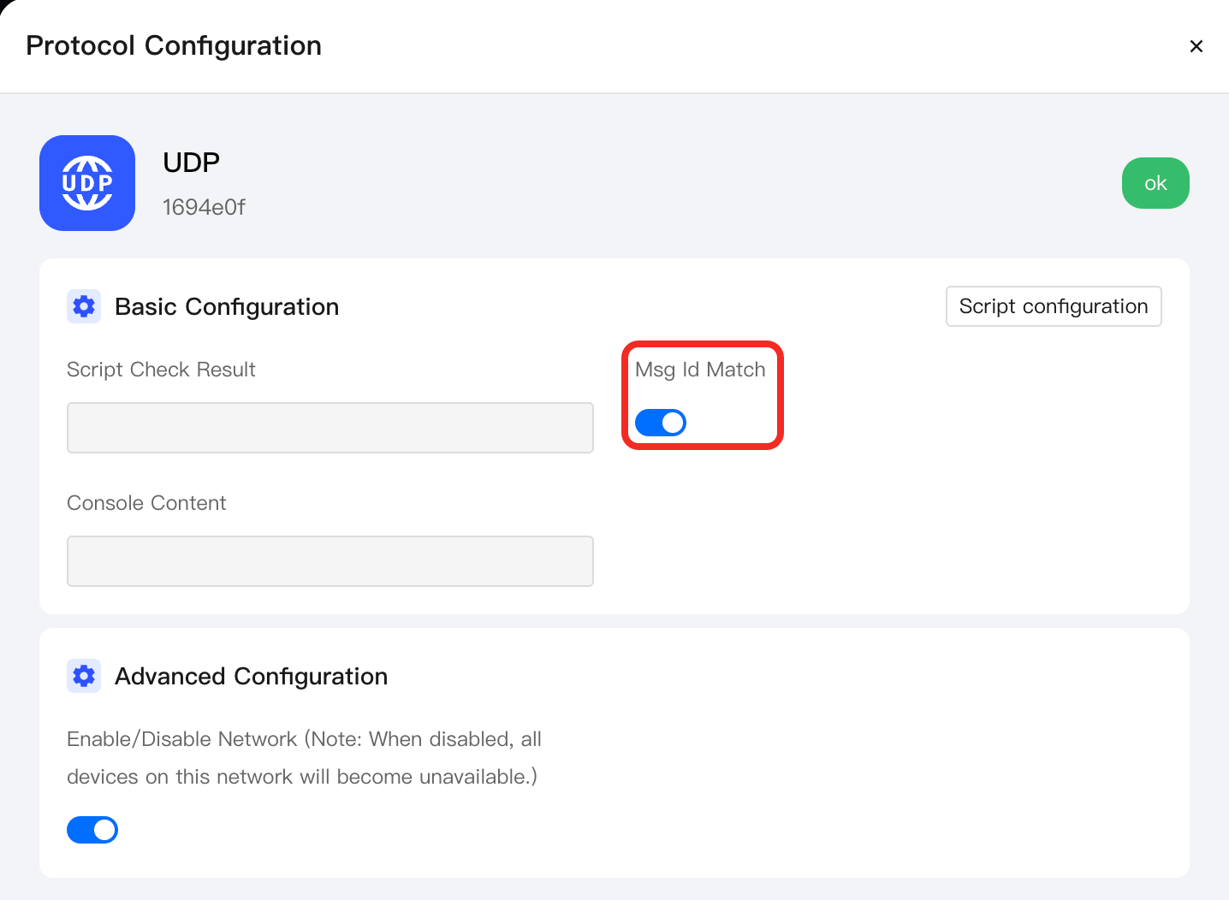Click the Msg Id Match label
This screenshot has height=900, width=1229.
click(700, 370)
